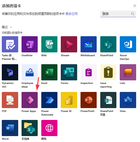Add the Azure DevOps app

[128, 44]
